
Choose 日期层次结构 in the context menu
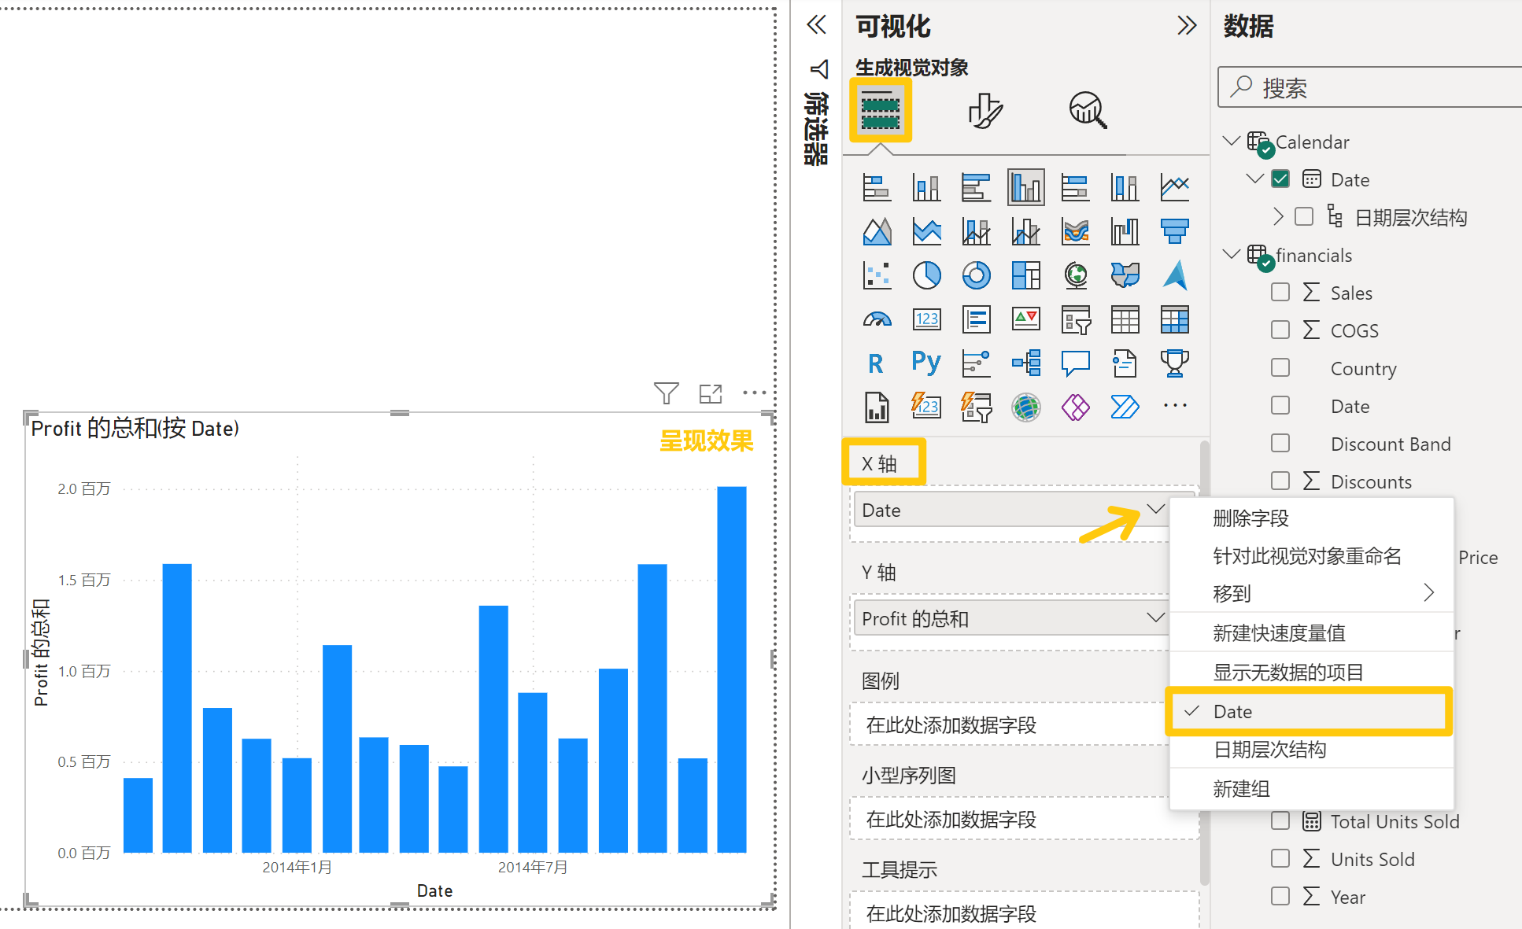(x=1269, y=750)
